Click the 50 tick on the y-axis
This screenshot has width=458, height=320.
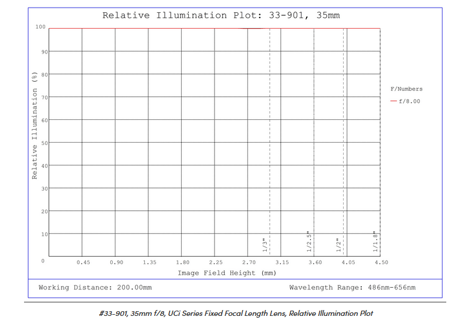point(42,143)
